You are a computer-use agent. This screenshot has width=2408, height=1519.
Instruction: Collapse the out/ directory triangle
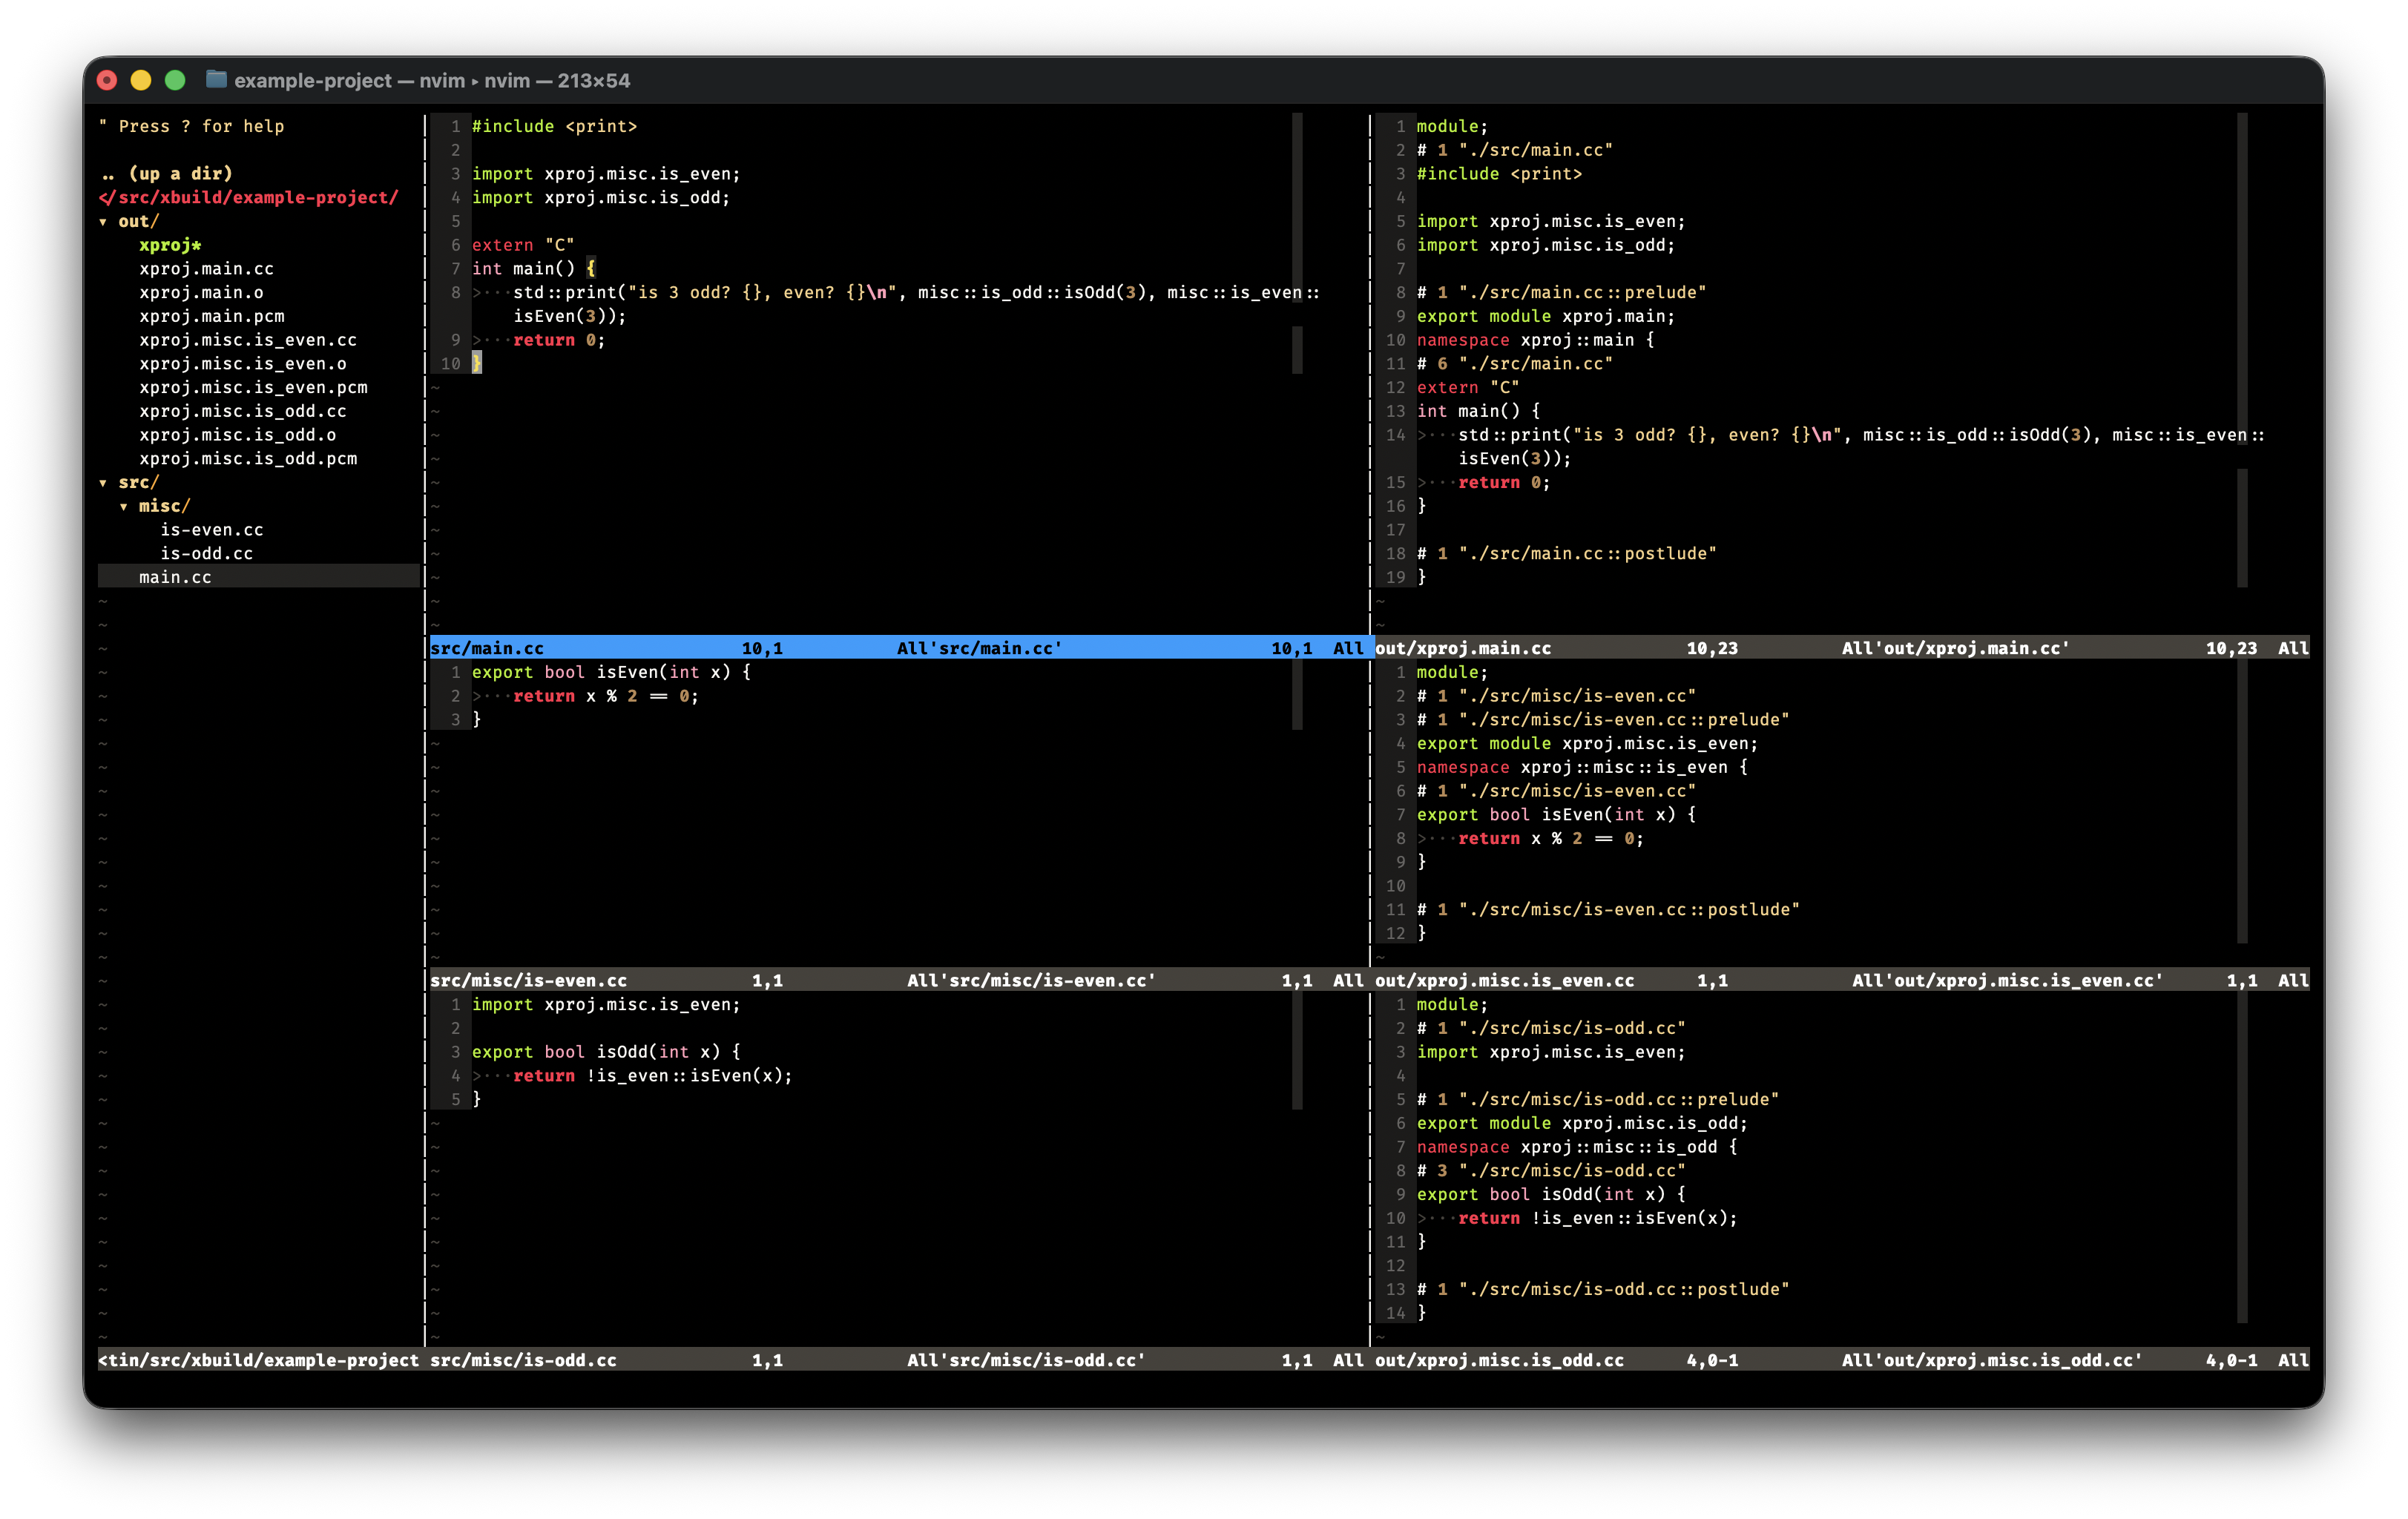click(x=103, y=222)
